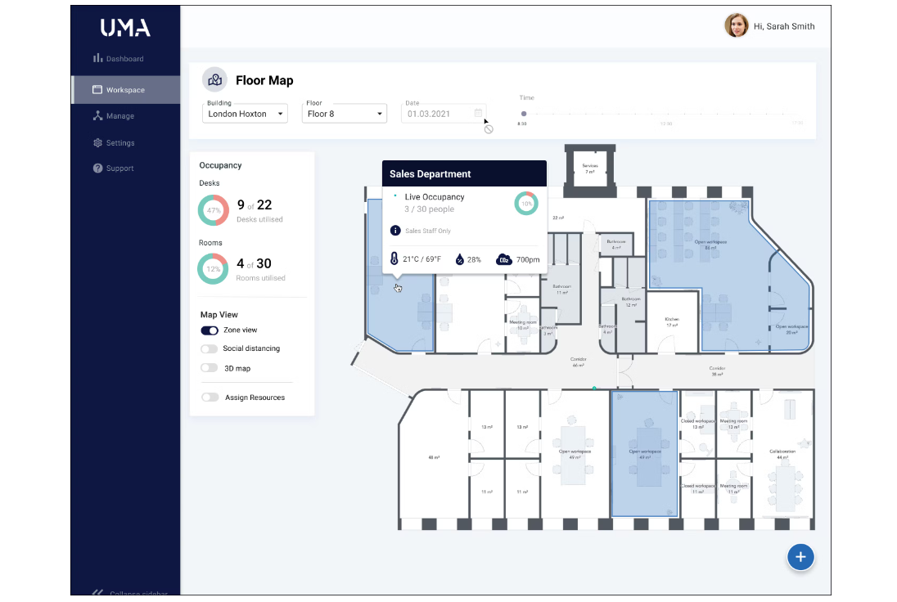The height and width of the screenshot is (602, 897).
Task: Click the Support question mark icon
Action: (97, 168)
